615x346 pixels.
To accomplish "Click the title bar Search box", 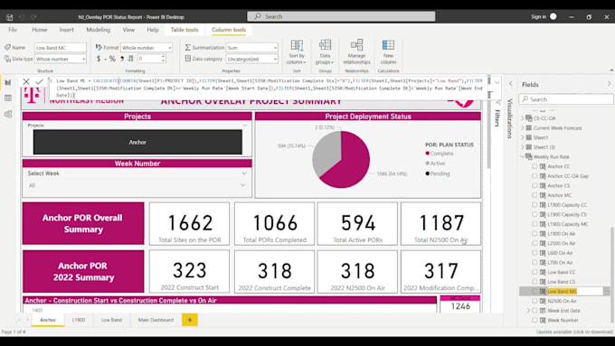I will point(341,16).
